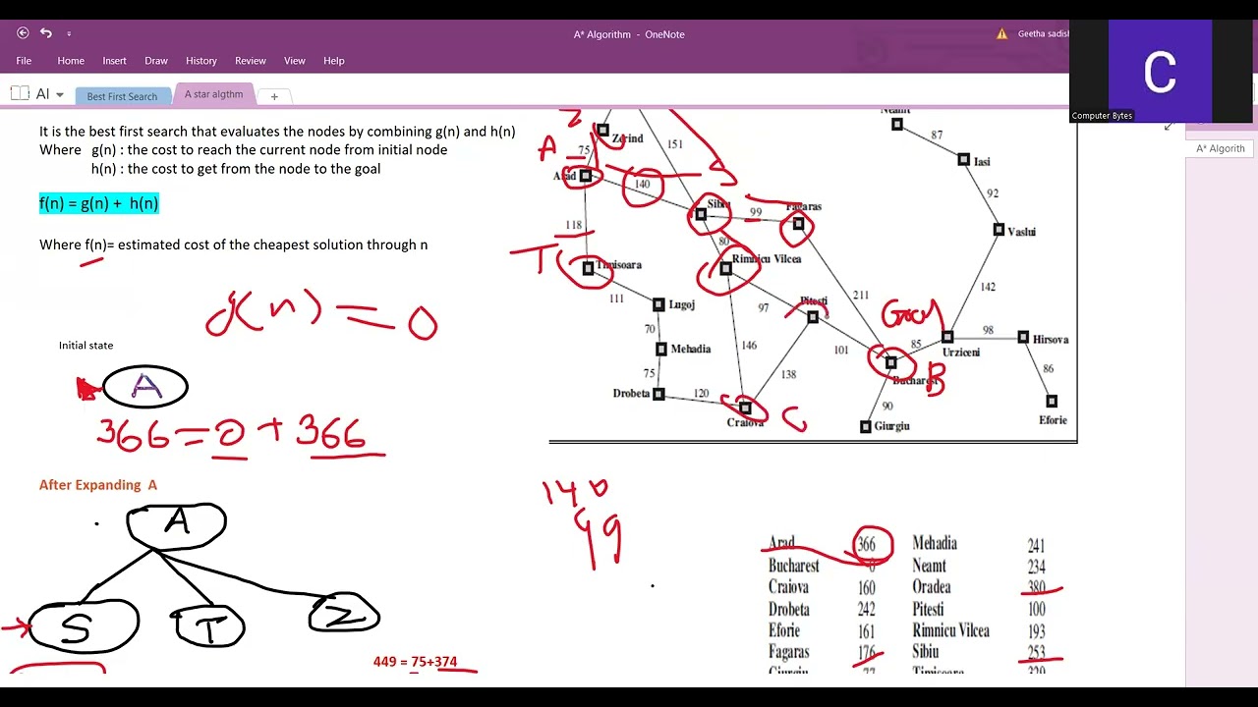Click the Help menu

tap(334, 61)
